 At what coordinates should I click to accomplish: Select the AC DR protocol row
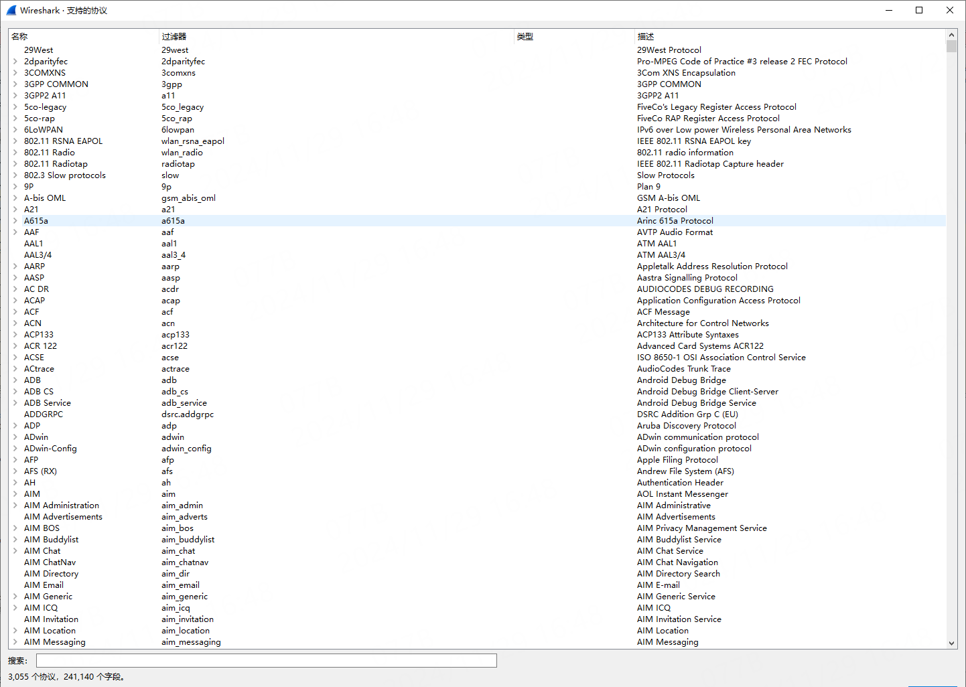pyautogui.click(x=477, y=289)
